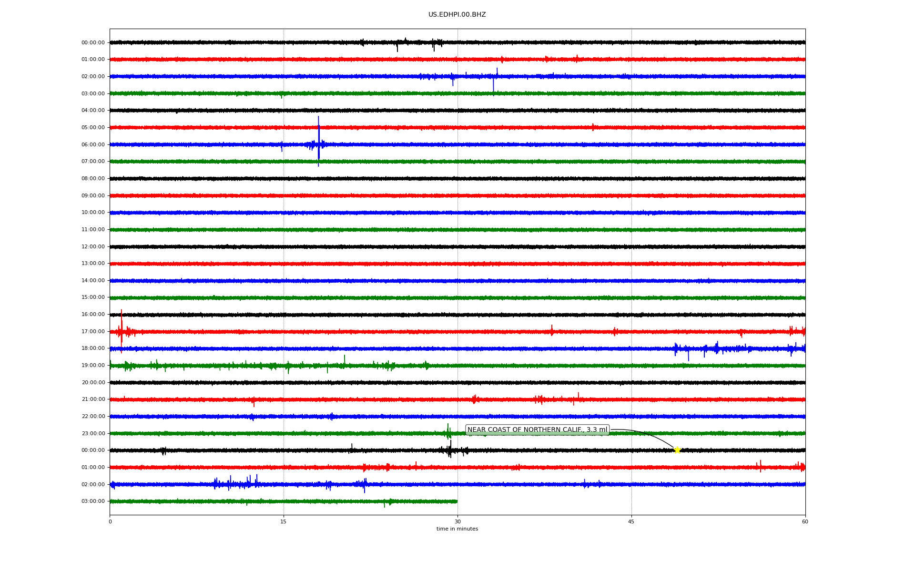Click the 08:00:00 row time label
This screenshot has height=572, width=915.
[93, 179]
